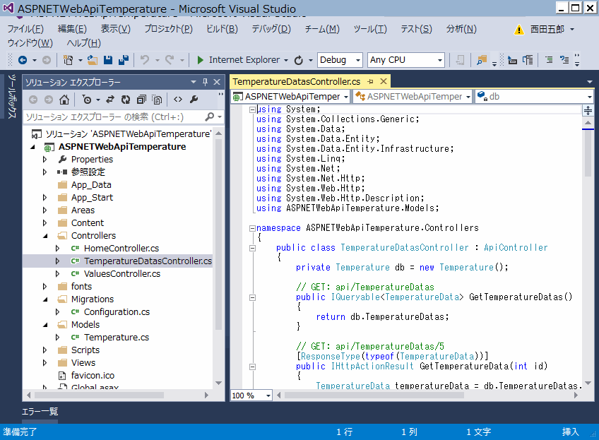Toggle Sync with Active Document icon

click(x=110, y=100)
